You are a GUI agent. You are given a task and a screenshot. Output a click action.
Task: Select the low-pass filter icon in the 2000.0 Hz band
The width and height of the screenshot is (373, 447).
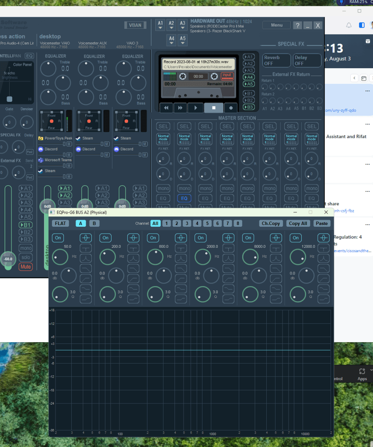click(x=228, y=269)
